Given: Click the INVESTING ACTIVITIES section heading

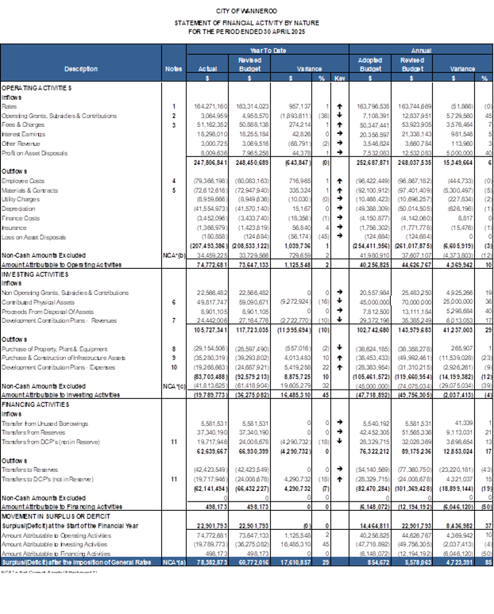Looking at the screenshot, I should (36, 272).
